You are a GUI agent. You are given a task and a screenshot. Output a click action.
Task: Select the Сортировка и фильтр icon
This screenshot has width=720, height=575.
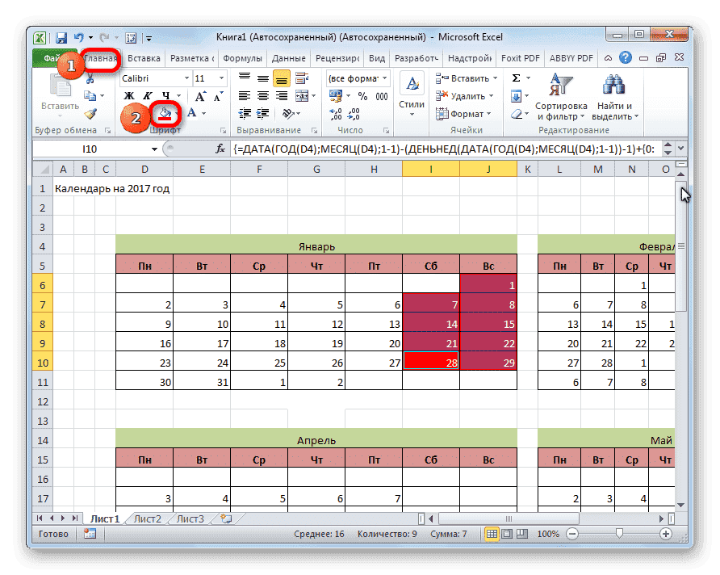click(x=563, y=83)
